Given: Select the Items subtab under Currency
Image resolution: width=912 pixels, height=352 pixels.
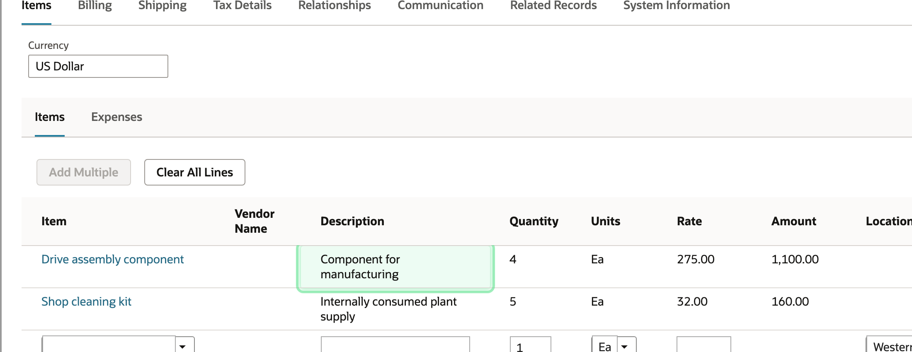Looking at the screenshot, I should (50, 117).
